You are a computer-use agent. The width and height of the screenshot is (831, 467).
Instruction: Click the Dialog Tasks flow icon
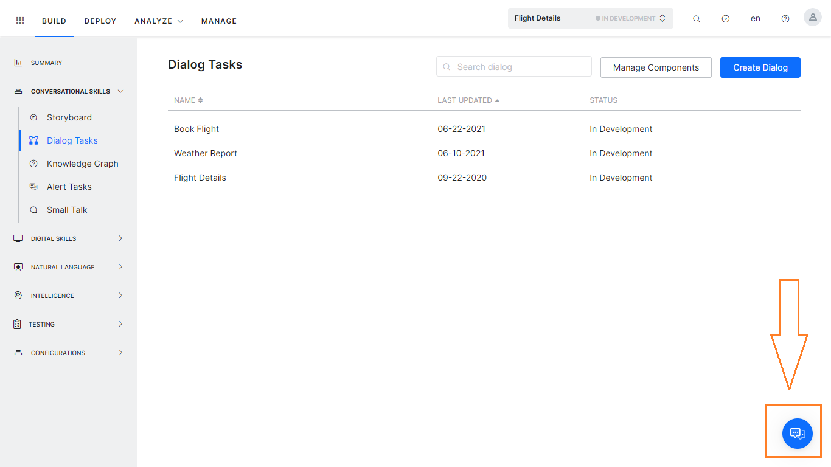(x=33, y=140)
